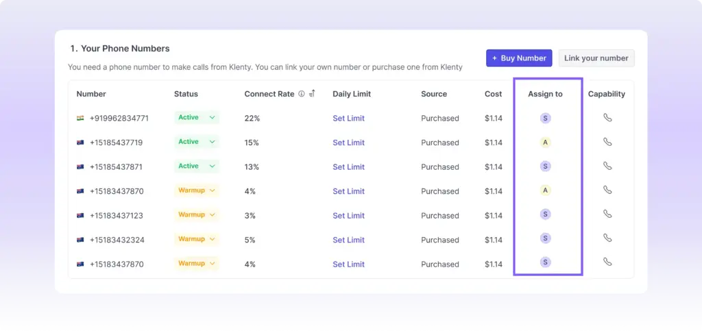Click phone capability icon for +919962834771
The image size is (702, 335).
pos(607,118)
